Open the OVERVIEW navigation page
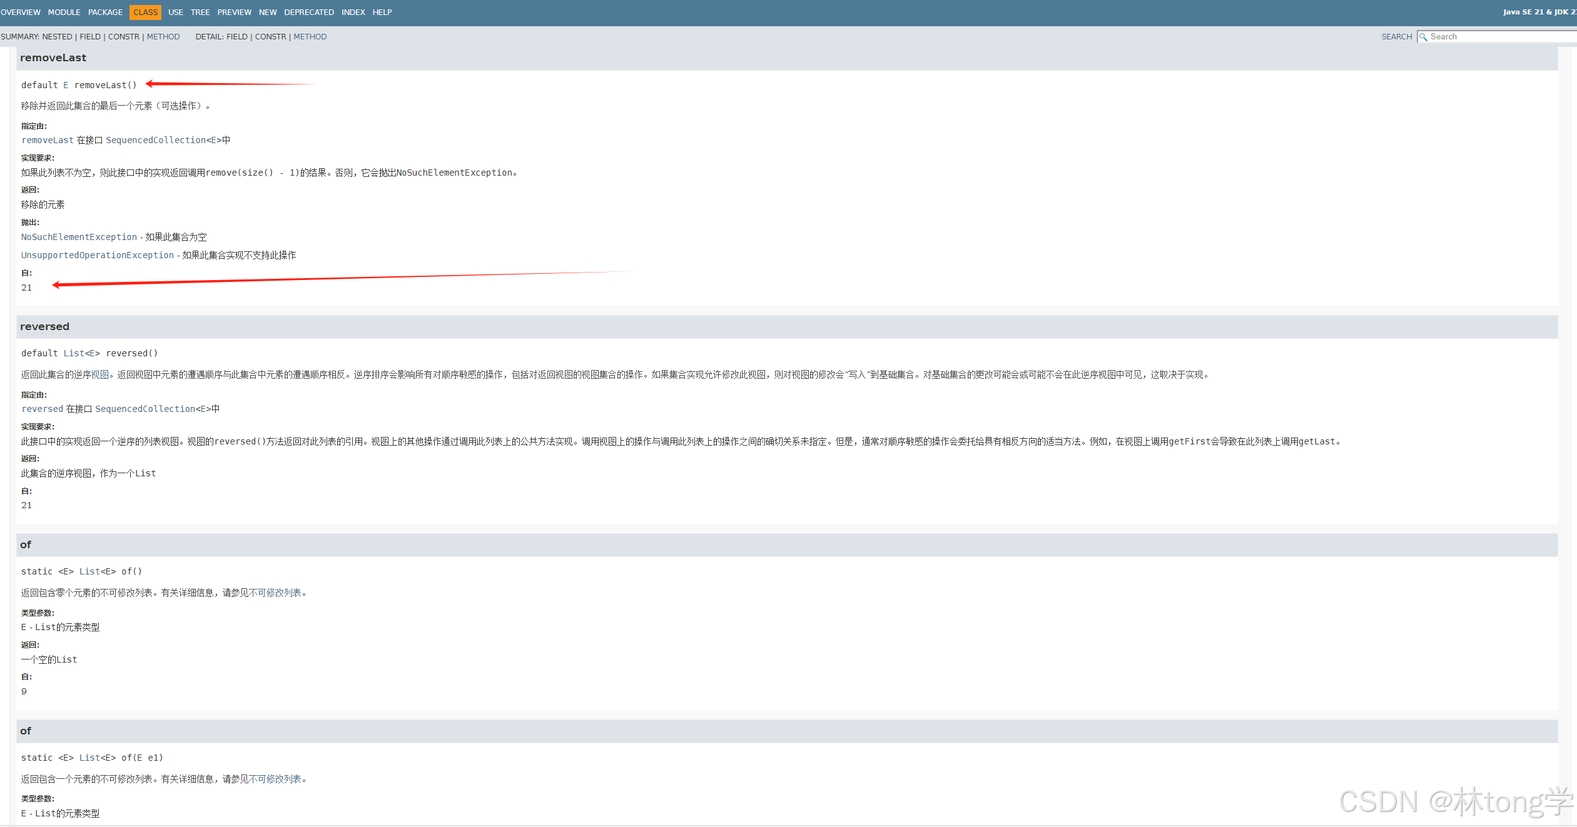This screenshot has height=827, width=1577. (x=21, y=12)
